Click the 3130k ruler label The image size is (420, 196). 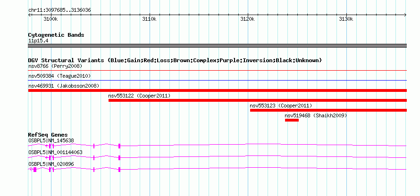coord(346,19)
